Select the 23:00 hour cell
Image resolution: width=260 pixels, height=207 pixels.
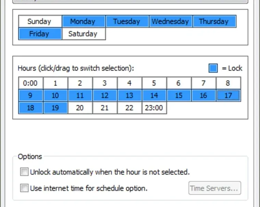click(x=154, y=108)
